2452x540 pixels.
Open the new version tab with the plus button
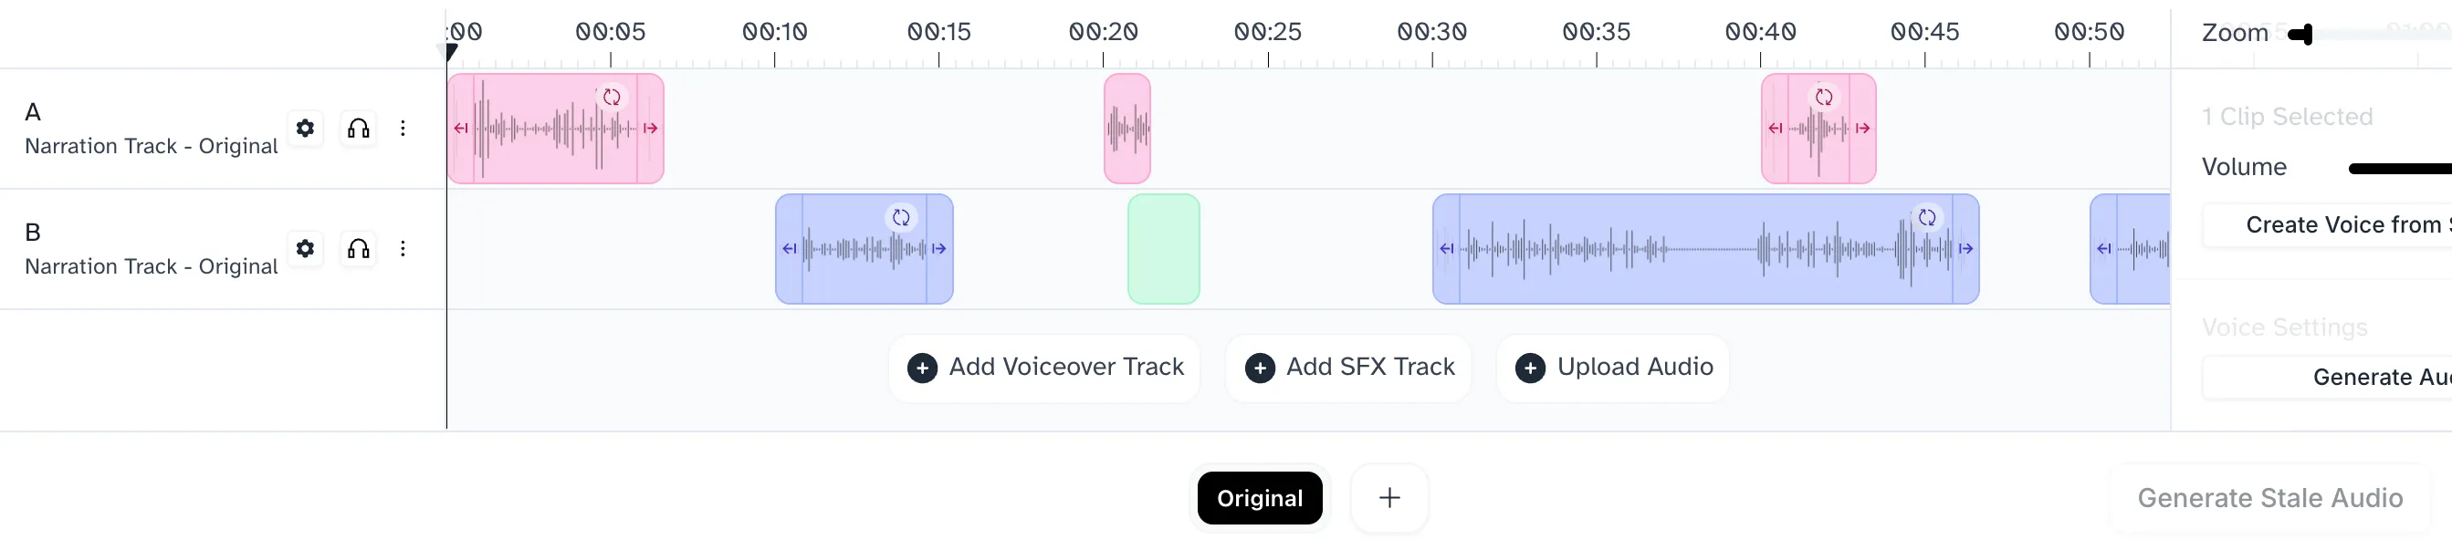coord(1388,496)
